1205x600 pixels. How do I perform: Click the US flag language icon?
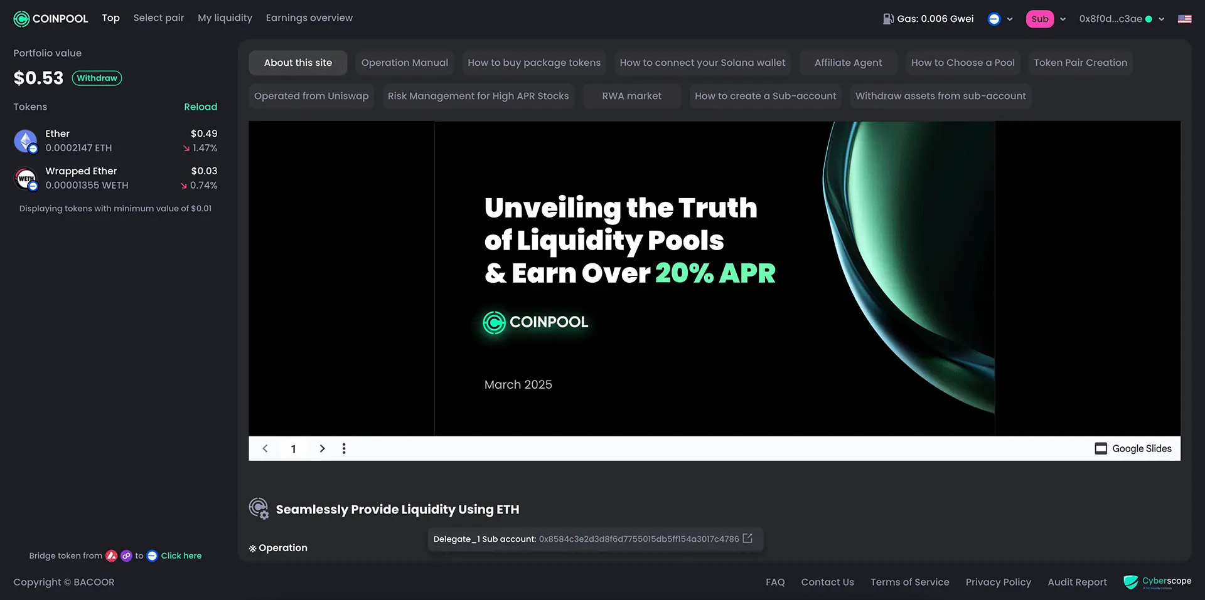coord(1185,19)
